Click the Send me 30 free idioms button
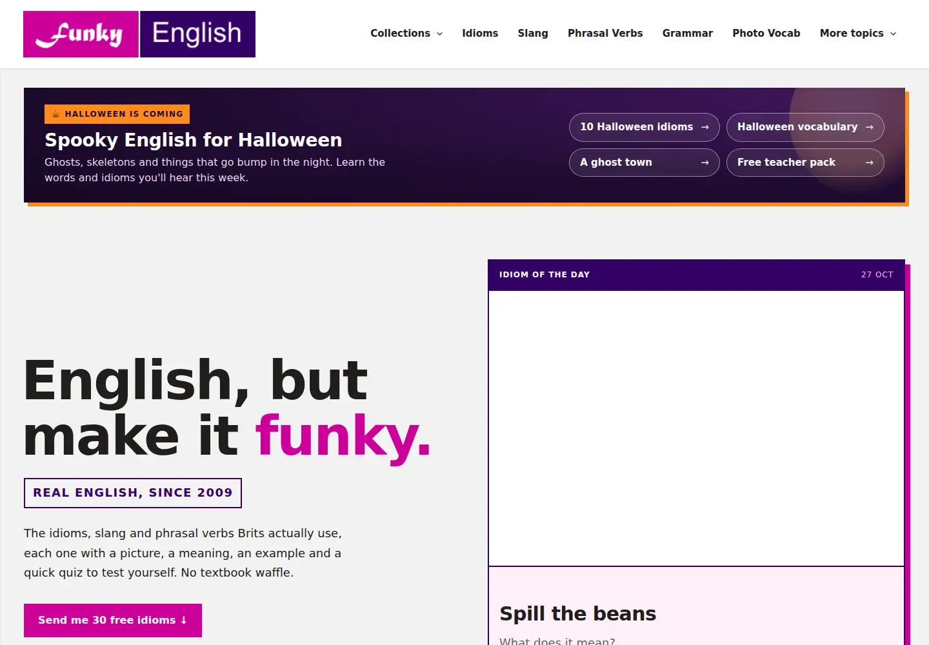The image size is (929, 645). click(x=113, y=620)
